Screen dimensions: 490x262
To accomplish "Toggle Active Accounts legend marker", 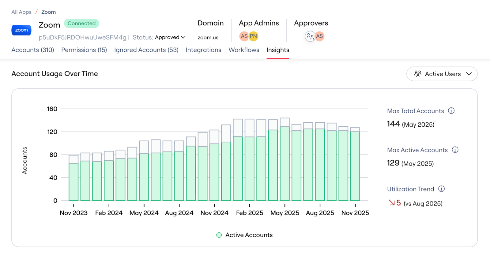I will 219,235.
